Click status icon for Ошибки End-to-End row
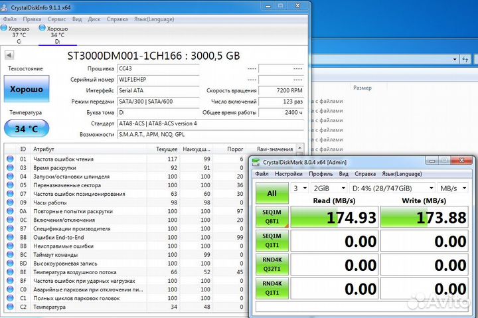478x318 pixels. click(10, 237)
